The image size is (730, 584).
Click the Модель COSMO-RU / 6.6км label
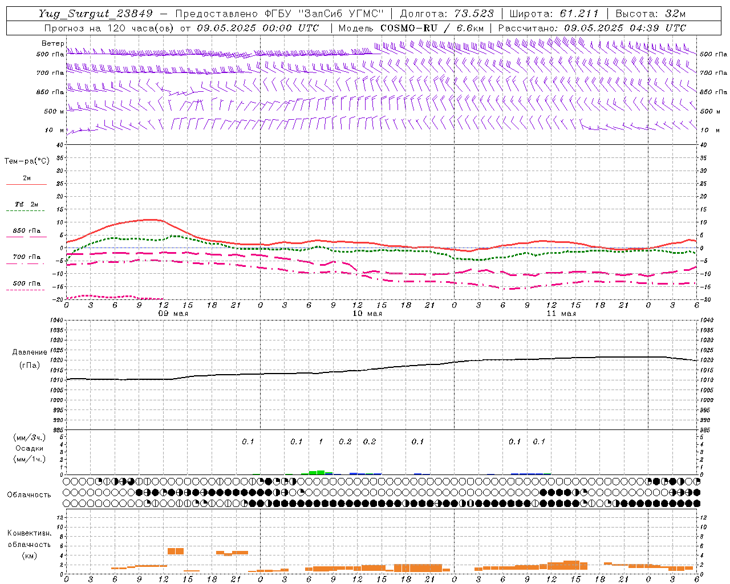411,28
